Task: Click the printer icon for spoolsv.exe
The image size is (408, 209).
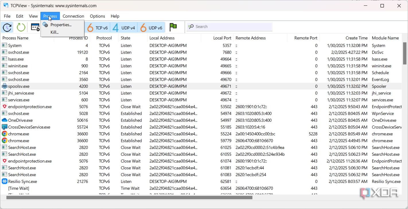Action: tap(4, 86)
